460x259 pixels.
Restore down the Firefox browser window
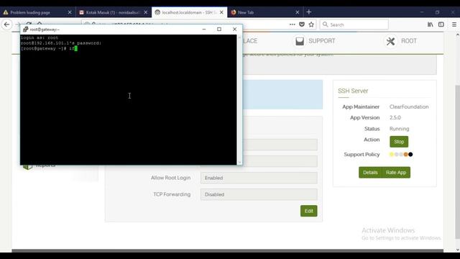pos(438,12)
